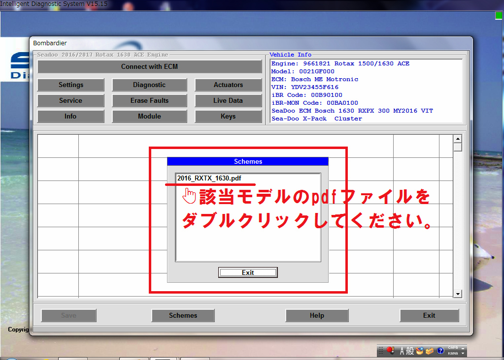The width and height of the screenshot is (504, 360).
Task: Open the Info section
Action: click(71, 117)
